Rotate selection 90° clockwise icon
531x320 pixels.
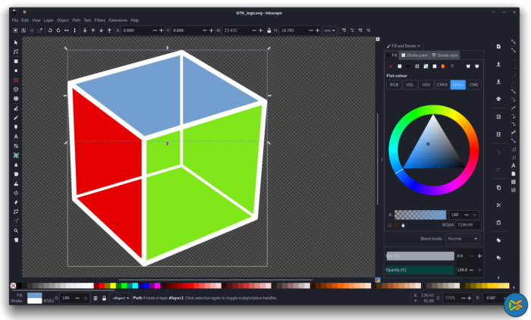click(58, 30)
